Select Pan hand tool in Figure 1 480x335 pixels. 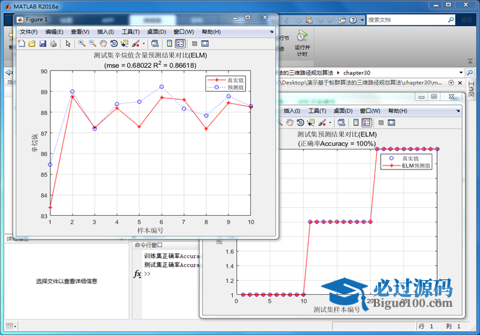[103, 44]
